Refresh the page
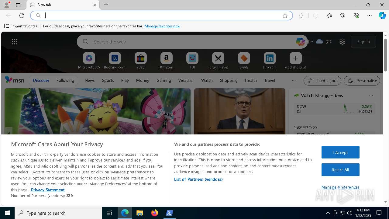Viewport: 389px width, 219px height. pyautogui.click(x=22, y=16)
